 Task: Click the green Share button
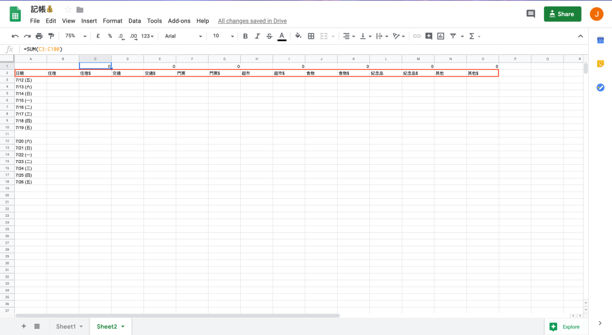pyautogui.click(x=562, y=14)
